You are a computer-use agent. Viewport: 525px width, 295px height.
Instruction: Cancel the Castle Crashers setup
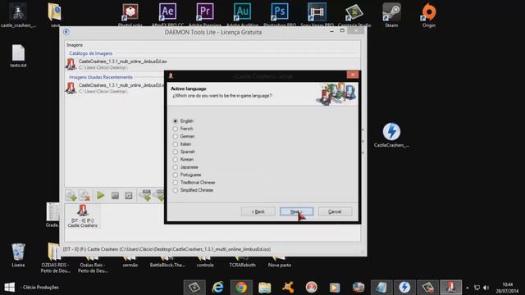click(335, 211)
